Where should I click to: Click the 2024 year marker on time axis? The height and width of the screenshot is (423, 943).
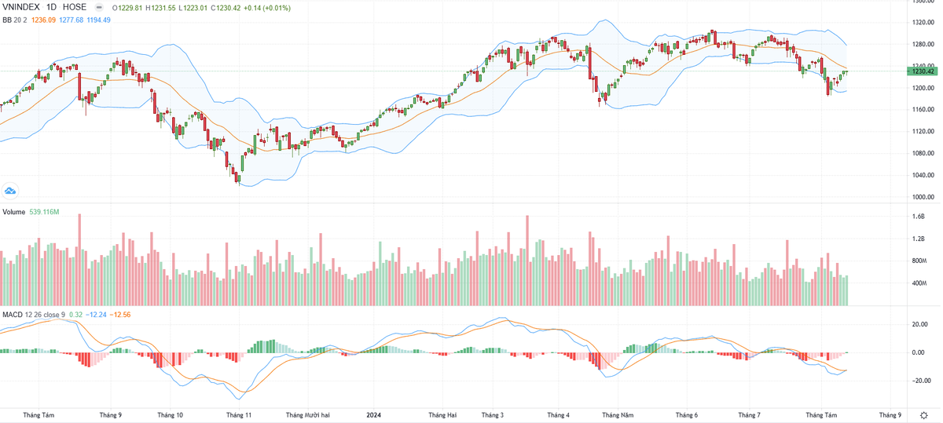point(376,414)
